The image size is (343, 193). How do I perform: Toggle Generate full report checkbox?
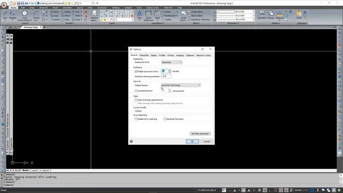pos(165,119)
